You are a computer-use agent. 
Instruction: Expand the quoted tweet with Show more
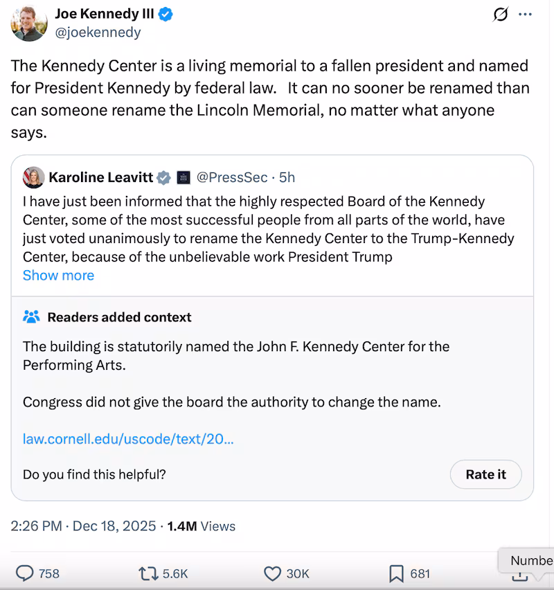point(58,275)
